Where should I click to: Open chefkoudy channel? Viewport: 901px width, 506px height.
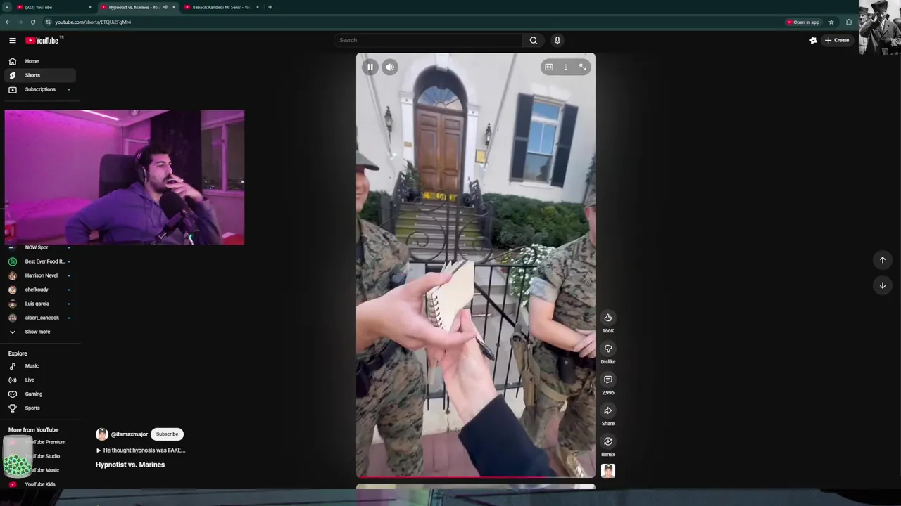[39, 290]
